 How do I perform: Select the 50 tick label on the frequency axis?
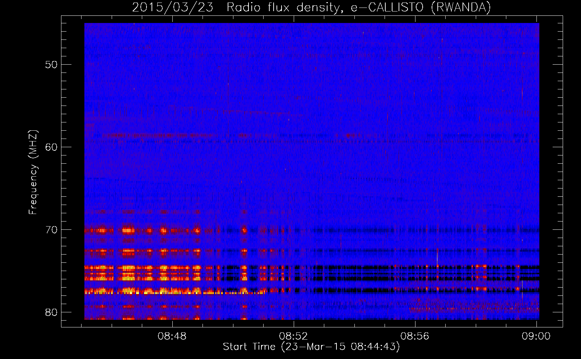(x=51, y=65)
